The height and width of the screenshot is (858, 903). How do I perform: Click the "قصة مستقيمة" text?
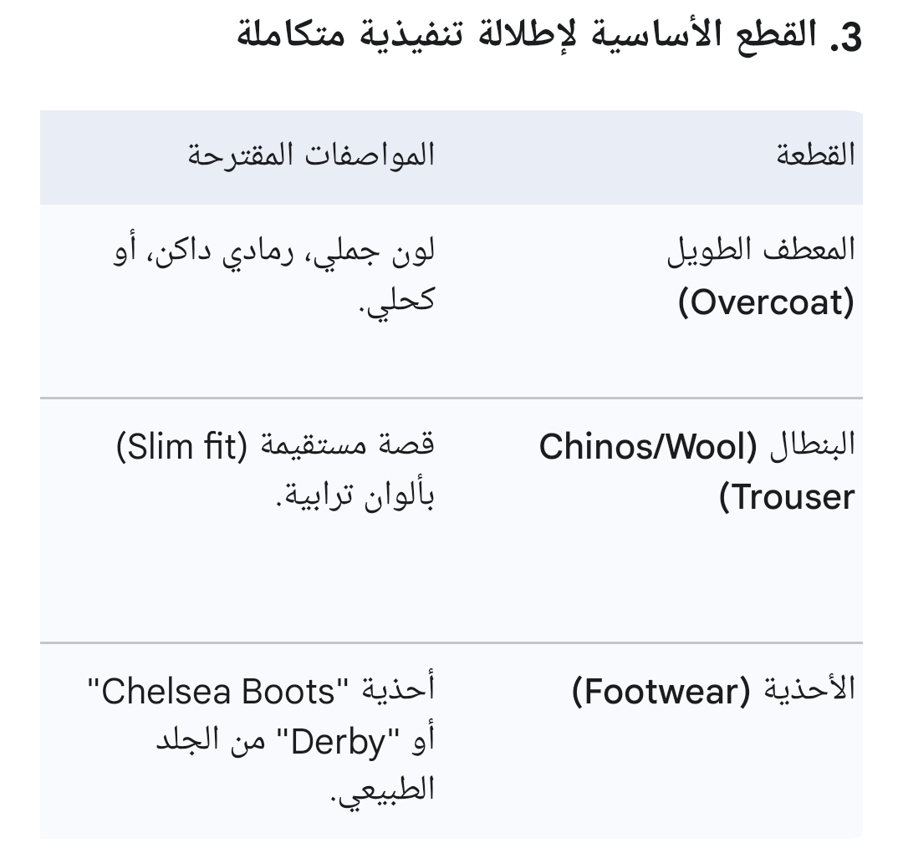347,446
